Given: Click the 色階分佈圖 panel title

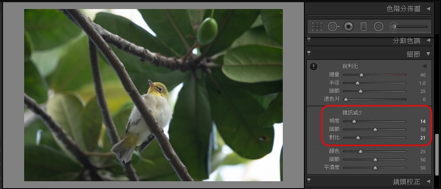Looking at the screenshot, I should tap(403, 9).
